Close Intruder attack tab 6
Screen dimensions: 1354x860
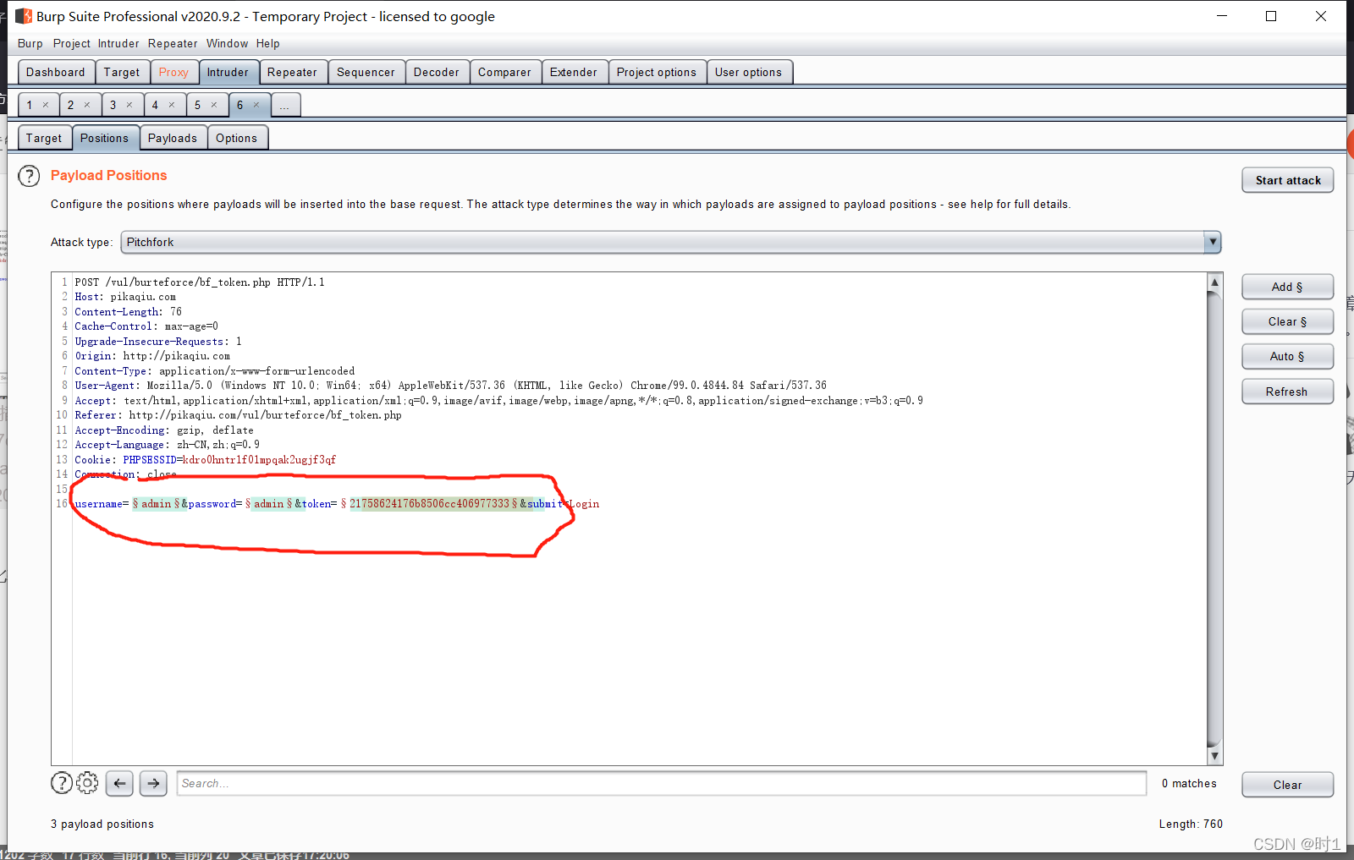(256, 105)
